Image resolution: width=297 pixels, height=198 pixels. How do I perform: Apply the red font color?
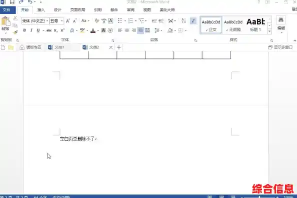[x=93, y=30]
